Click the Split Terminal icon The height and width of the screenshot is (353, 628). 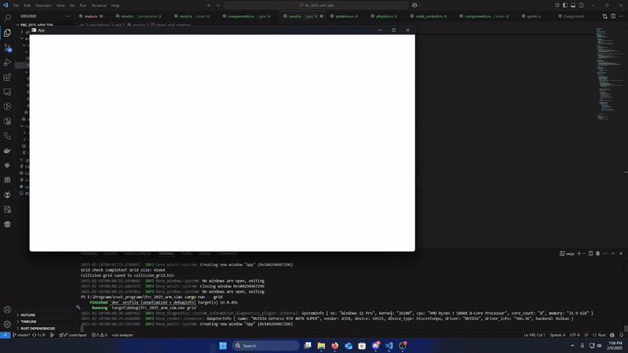(x=591, y=253)
